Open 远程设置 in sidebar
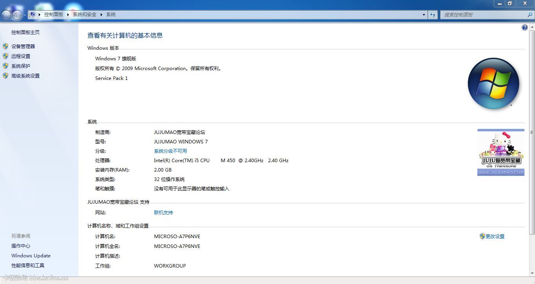The height and width of the screenshot is (284, 535). [21, 56]
